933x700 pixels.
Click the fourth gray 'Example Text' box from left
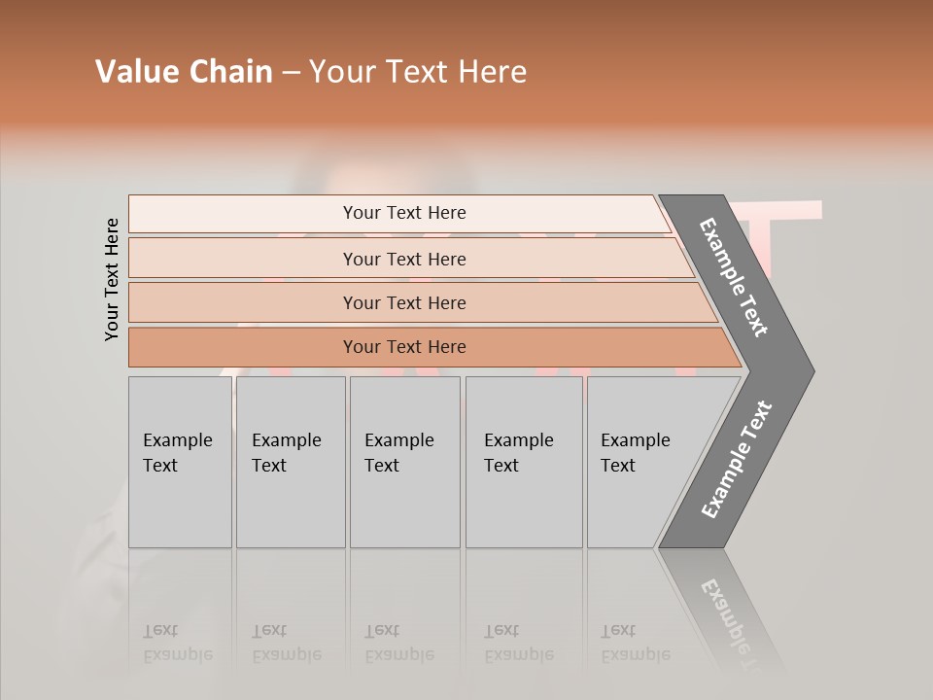pyautogui.click(x=524, y=462)
